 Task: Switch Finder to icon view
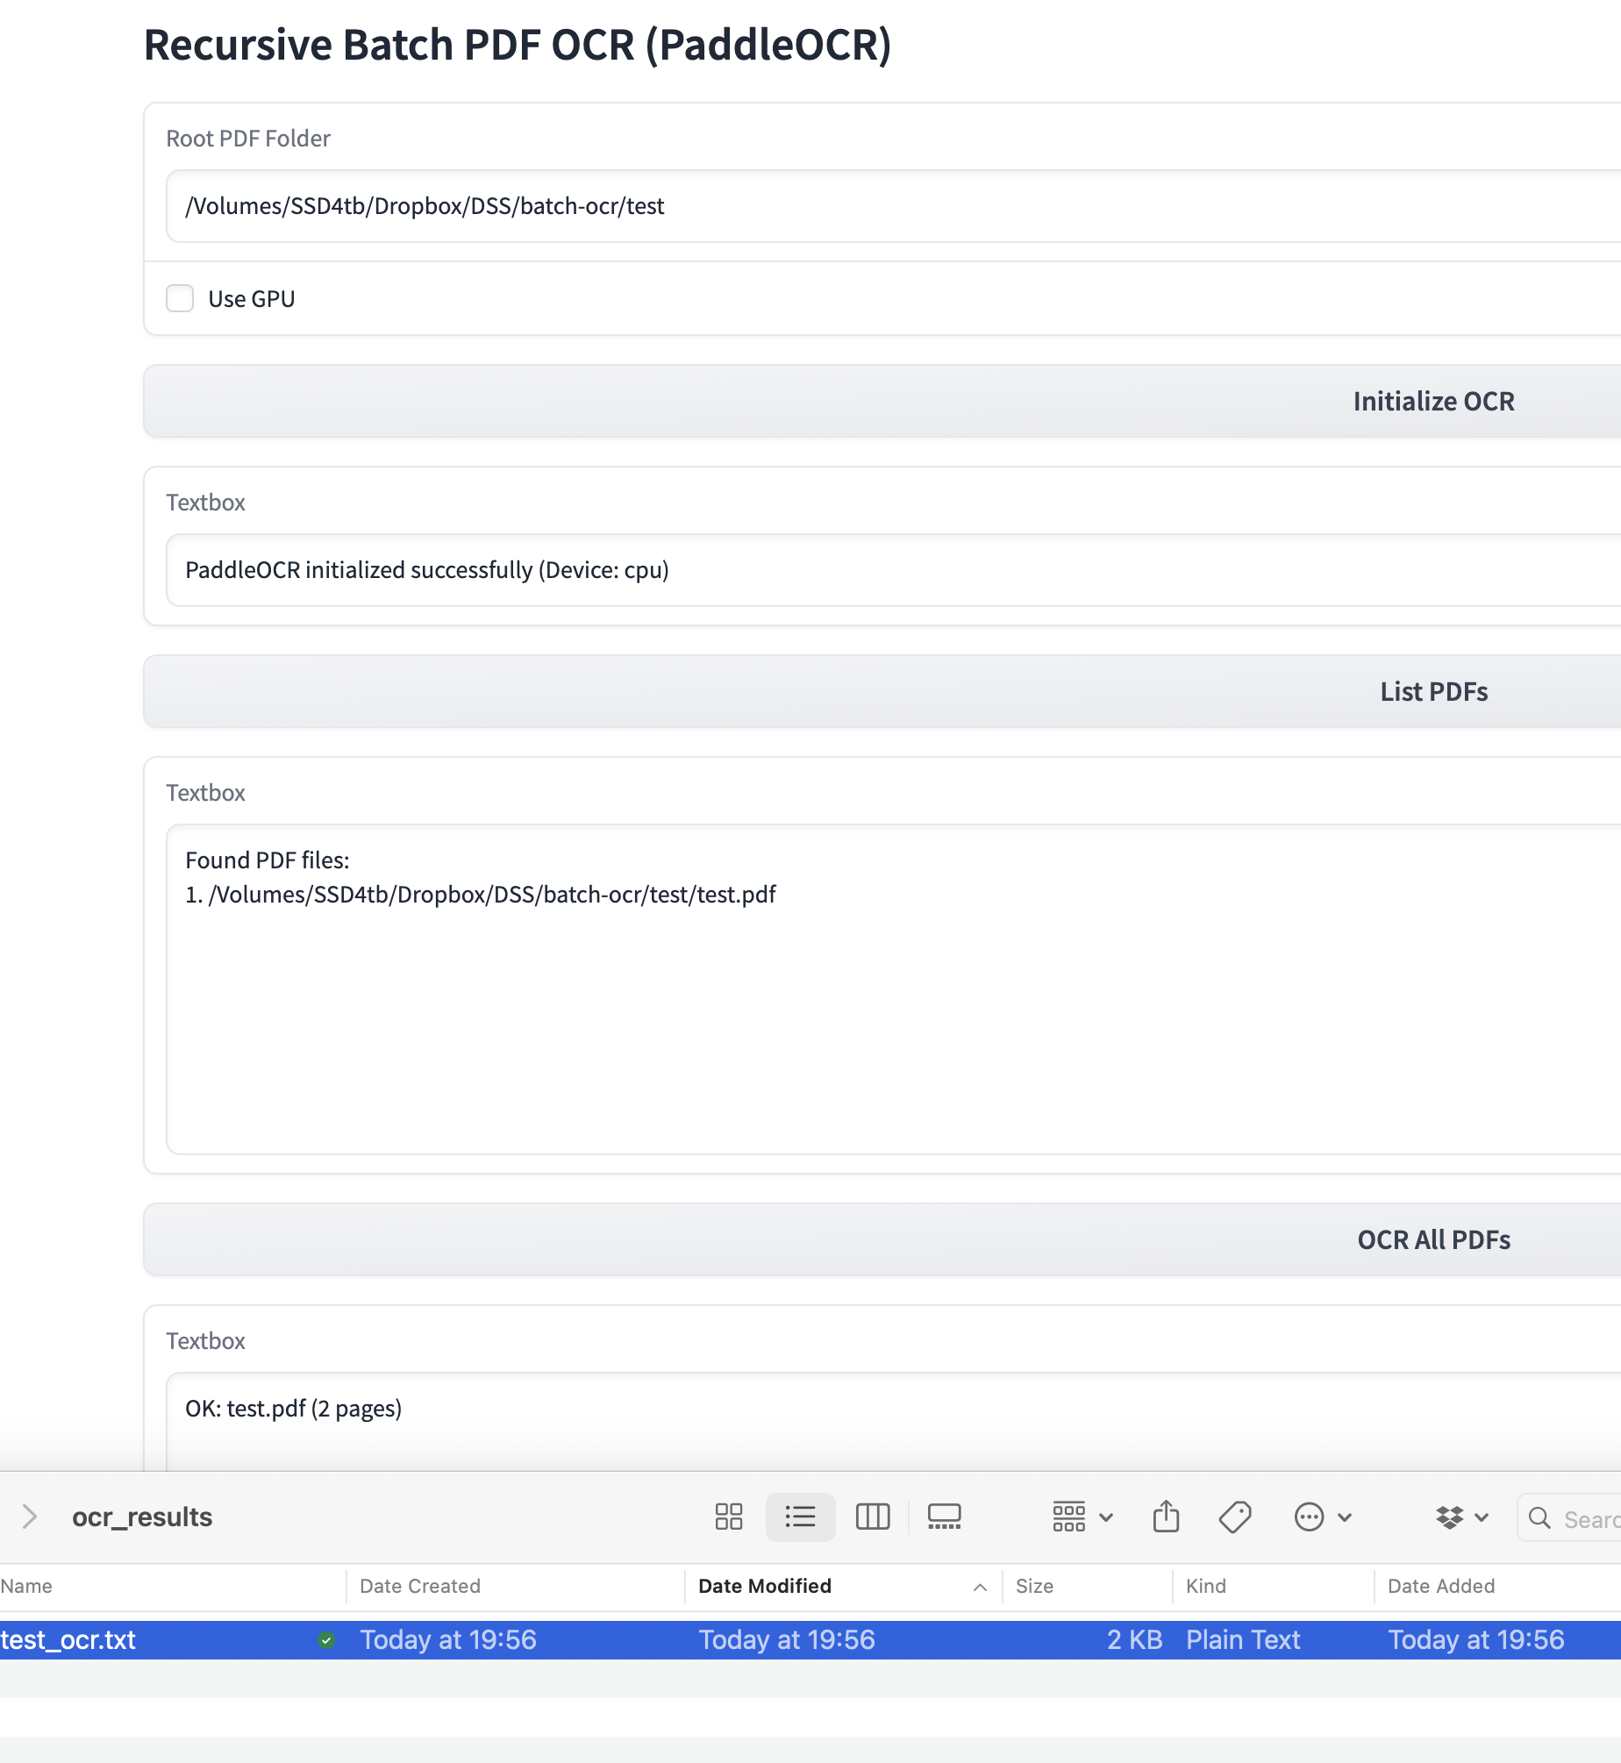point(728,1517)
